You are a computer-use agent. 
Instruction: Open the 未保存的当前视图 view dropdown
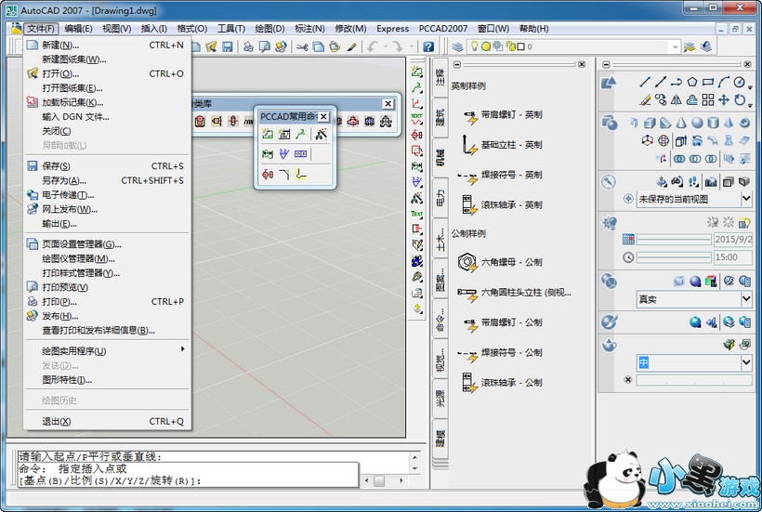(745, 199)
